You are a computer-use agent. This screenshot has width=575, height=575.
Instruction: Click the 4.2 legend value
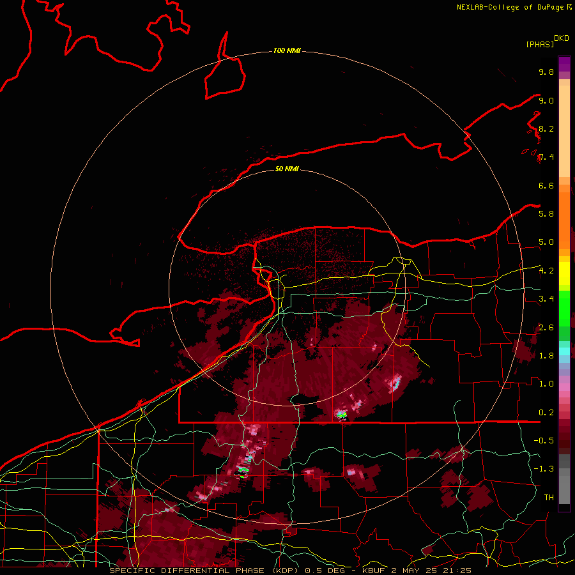[546, 271]
